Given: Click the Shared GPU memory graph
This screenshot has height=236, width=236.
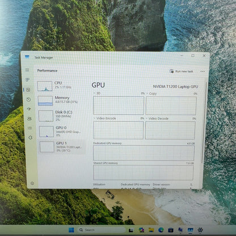Looking at the screenshot, I should (x=143, y=172).
